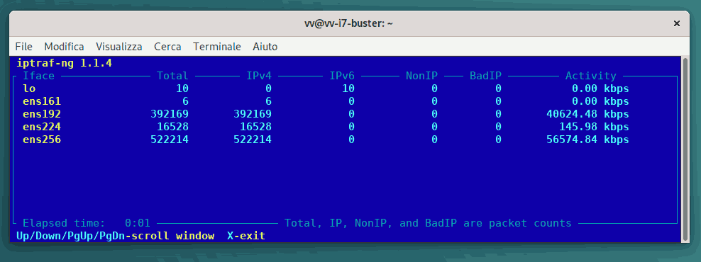Click the NonIP column header
The width and height of the screenshot is (701, 262).
point(421,76)
